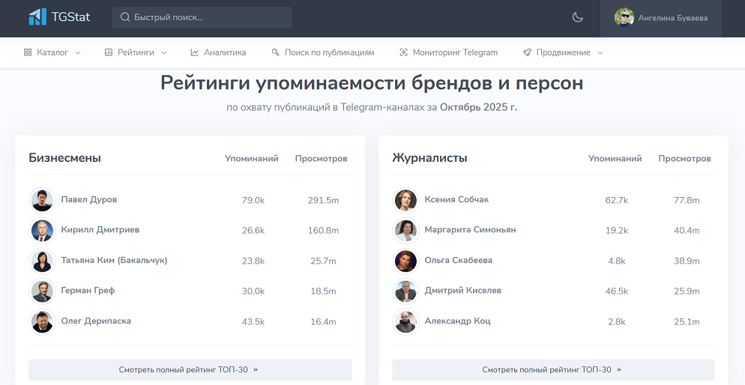Click the Аналитика line-graph icon

pyautogui.click(x=195, y=52)
